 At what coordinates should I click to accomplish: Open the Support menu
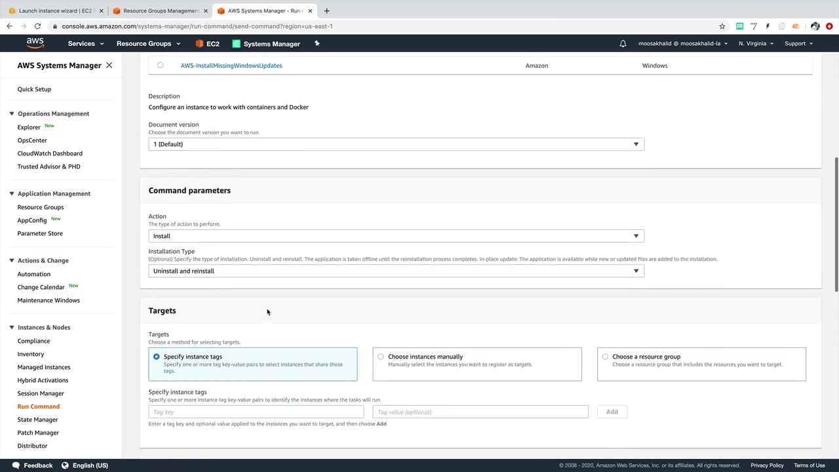[798, 44]
